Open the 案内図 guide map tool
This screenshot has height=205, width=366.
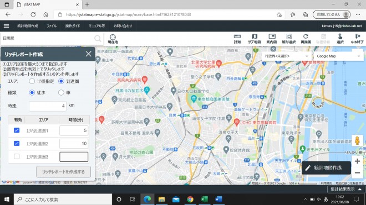(272, 39)
